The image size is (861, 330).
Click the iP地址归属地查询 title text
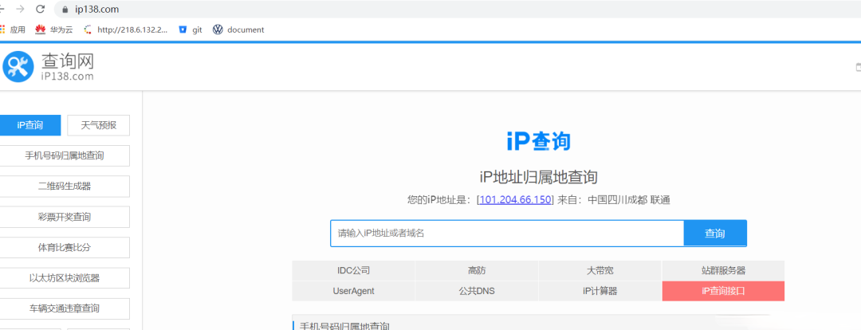coord(538,177)
